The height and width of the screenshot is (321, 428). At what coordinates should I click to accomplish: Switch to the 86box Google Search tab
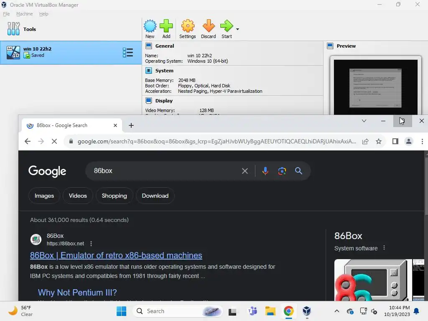(71, 125)
